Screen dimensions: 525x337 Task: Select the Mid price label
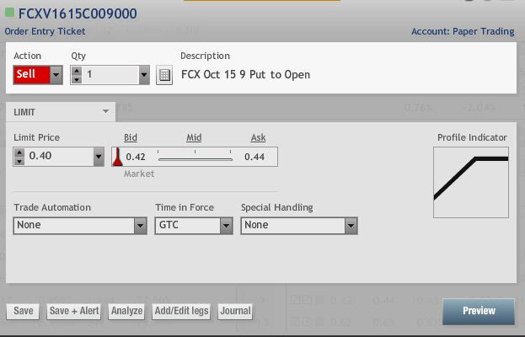(194, 137)
